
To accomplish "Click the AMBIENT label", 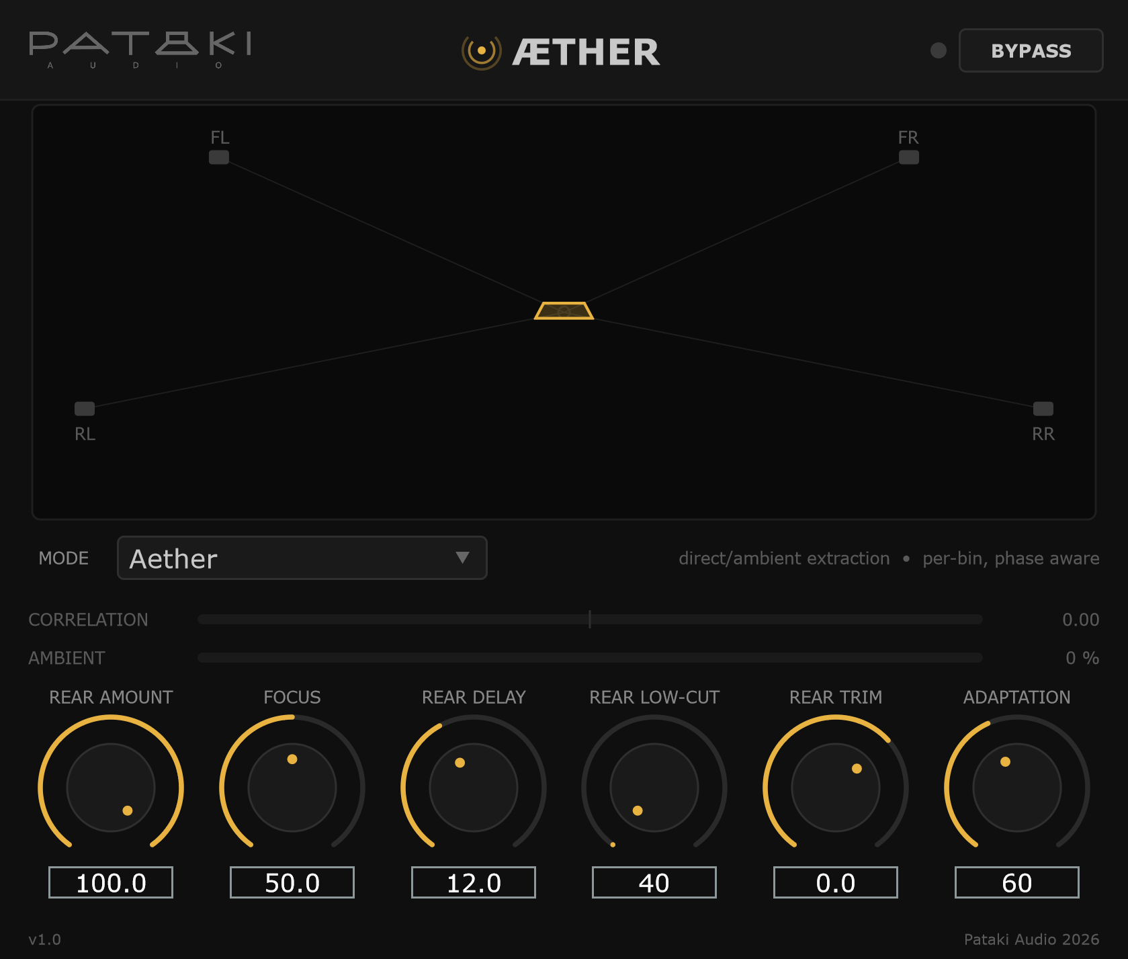I will [67, 658].
